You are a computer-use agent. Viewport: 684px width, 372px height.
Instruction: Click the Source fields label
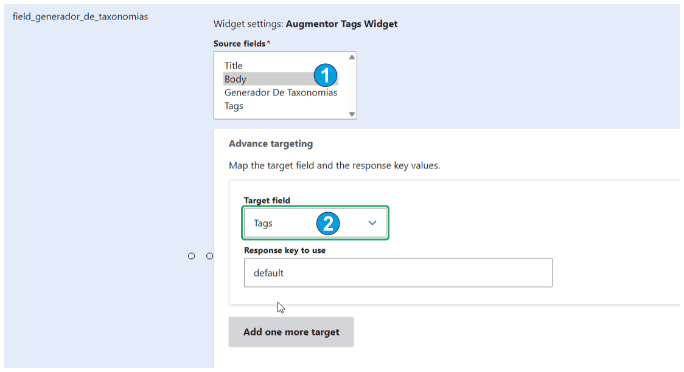pyautogui.click(x=240, y=44)
